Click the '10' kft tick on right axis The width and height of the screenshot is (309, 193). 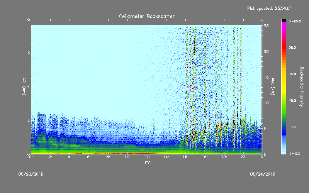(266, 103)
